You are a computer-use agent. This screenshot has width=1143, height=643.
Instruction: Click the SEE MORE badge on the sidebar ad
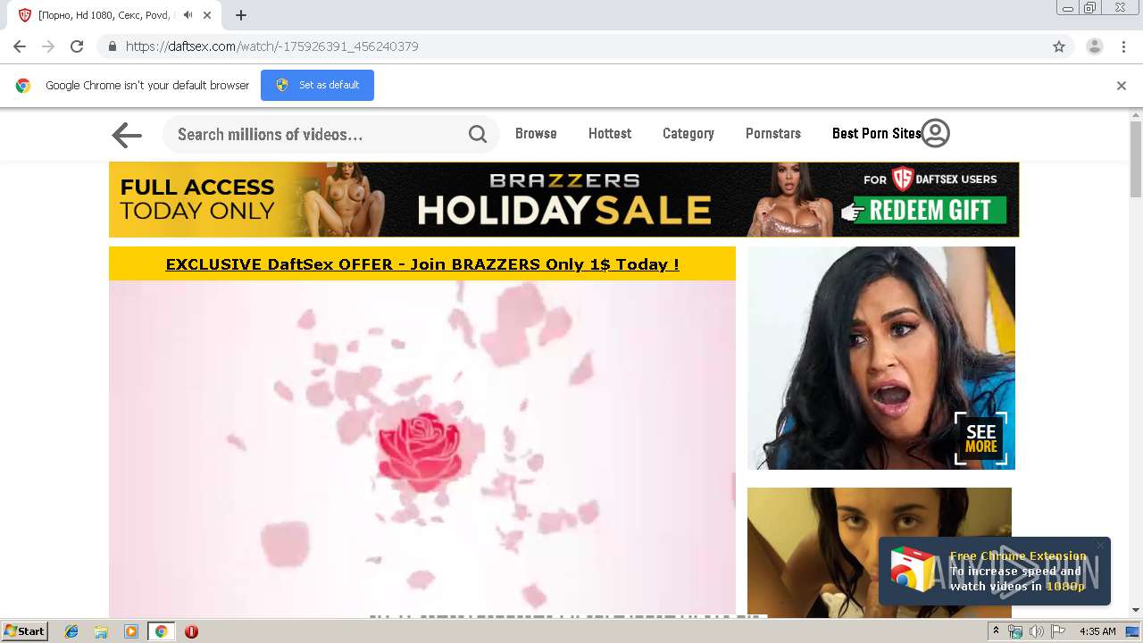click(x=980, y=438)
